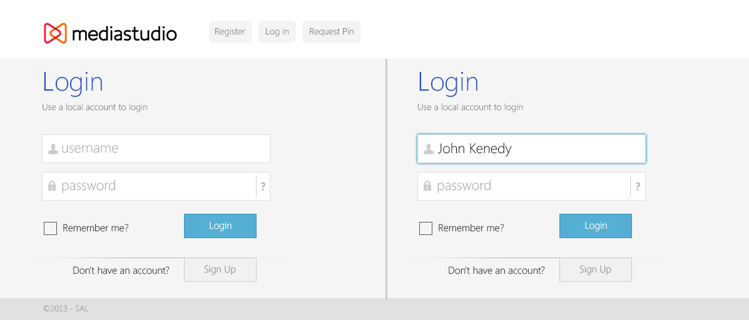This screenshot has height=320, width=749.
Task: Click the mediastudio logo icon
Action: pos(55,33)
